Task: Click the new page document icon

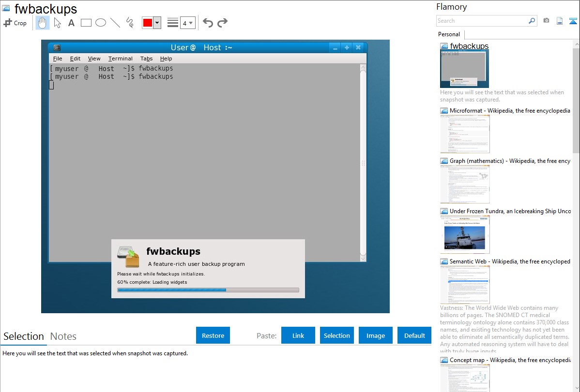Action: coord(560,21)
